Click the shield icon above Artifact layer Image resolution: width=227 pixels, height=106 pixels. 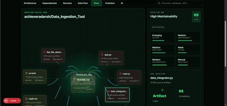[163, 90]
